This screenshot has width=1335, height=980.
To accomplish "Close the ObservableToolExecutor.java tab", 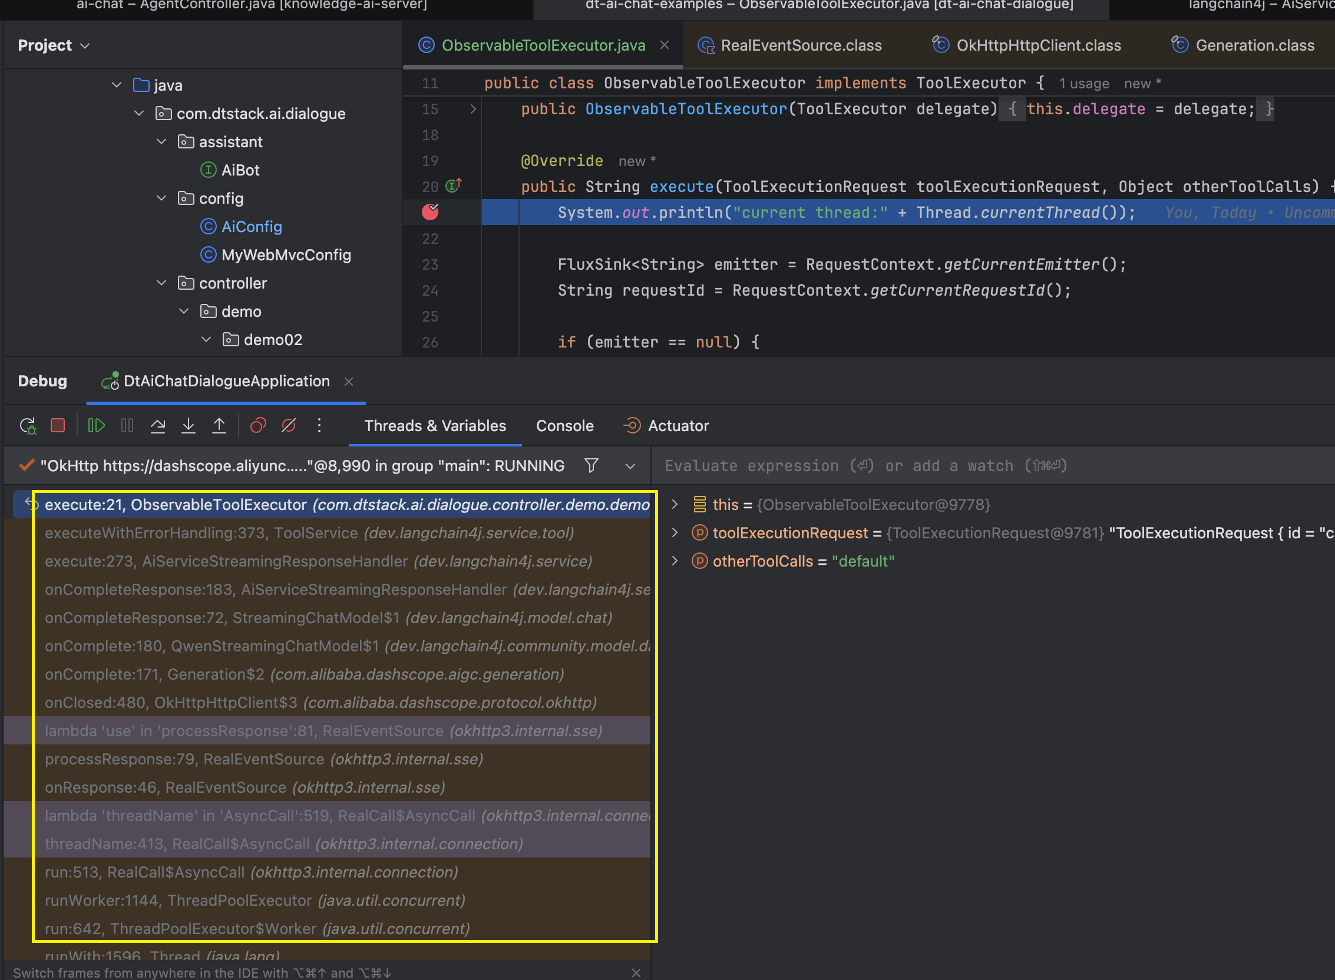I will click(x=665, y=45).
